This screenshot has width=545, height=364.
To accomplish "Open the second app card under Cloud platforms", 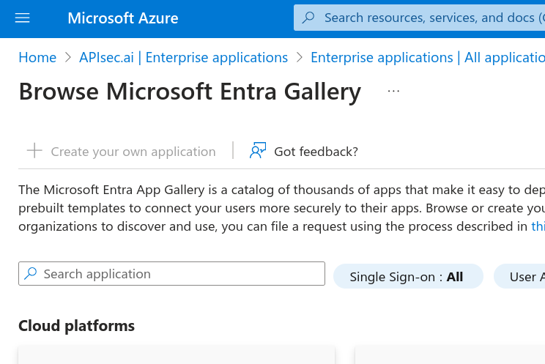I will [450, 355].
